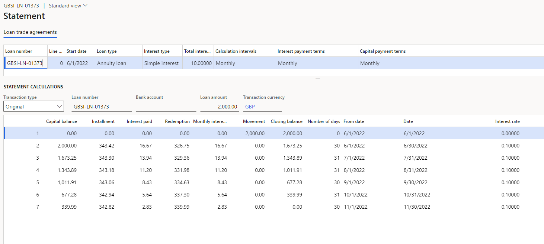The image size is (544, 244).
Task: Select statement row 2 with 343.42 installment
Action: pos(107,146)
